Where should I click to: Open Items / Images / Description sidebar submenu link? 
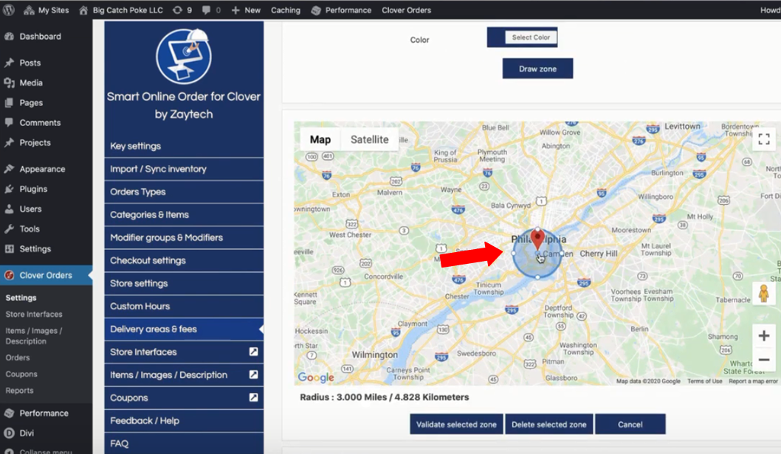pyautogui.click(x=34, y=335)
